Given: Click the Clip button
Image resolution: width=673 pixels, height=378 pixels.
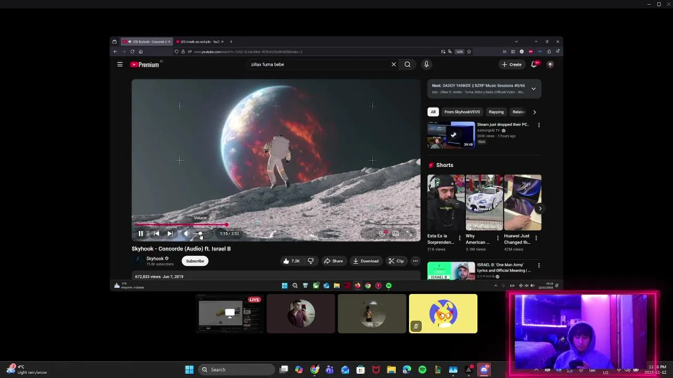Looking at the screenshot, I should click(x=396, y=261).
